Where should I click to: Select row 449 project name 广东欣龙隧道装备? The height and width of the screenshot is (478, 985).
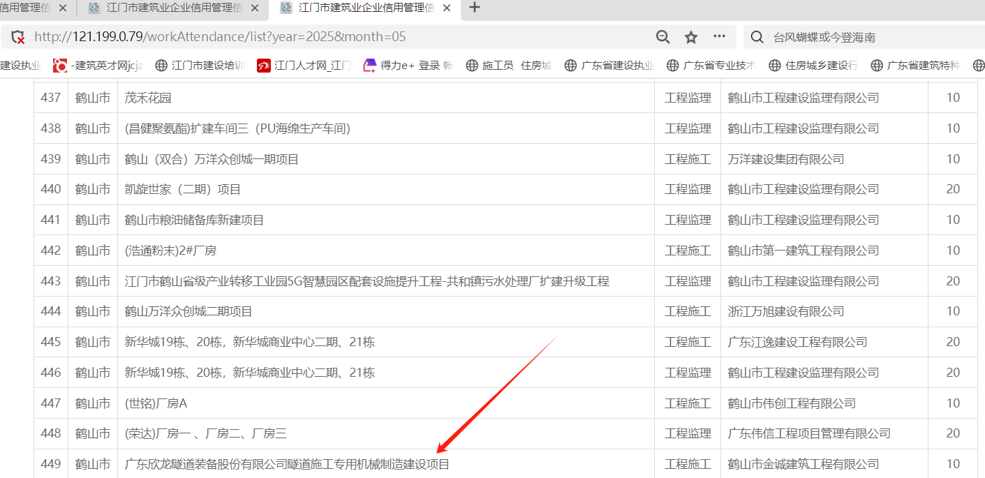click(287, 464)
